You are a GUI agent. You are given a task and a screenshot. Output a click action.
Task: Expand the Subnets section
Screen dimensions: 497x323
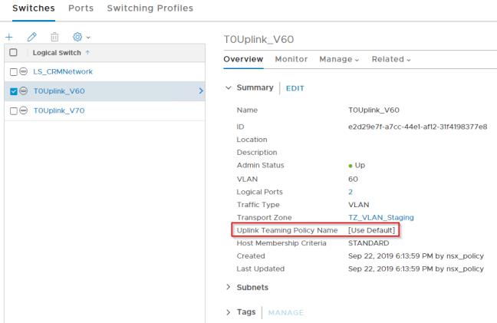pyautogui.click(x=228, y=288)
